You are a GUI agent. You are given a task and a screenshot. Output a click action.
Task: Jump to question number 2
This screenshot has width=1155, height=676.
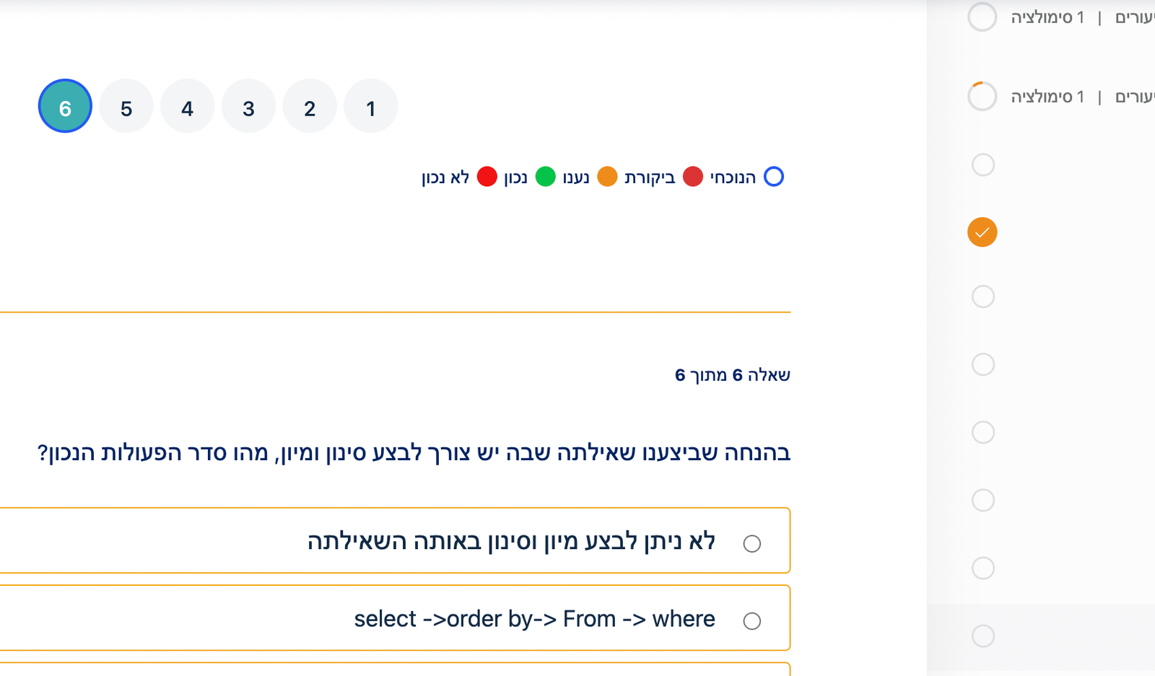coord(310,107)
